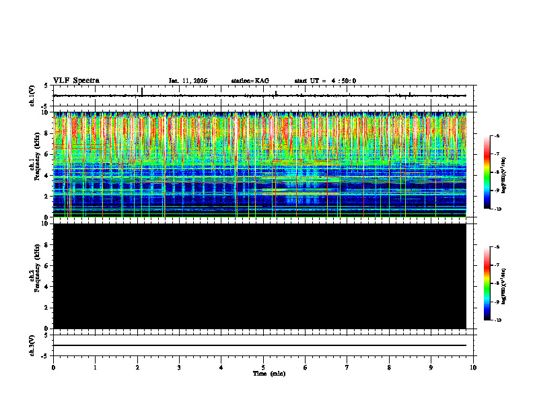Viewport: 533px width, 412px height.
Task: Click time axis tick label "3"
Action: point(179,368)
